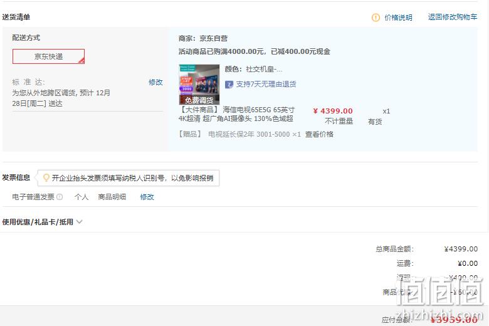Click the 商品明细 invoice content text
The image size is (489, 326).
click(112, 197)
